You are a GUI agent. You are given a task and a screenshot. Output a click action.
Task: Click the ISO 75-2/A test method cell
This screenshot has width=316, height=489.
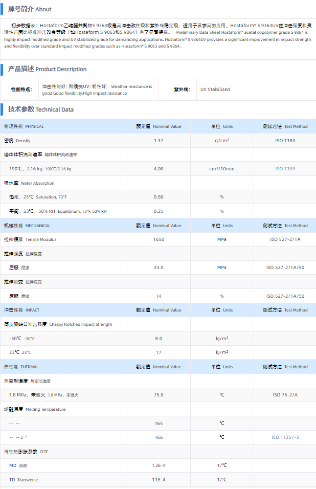tap(285, 395)
